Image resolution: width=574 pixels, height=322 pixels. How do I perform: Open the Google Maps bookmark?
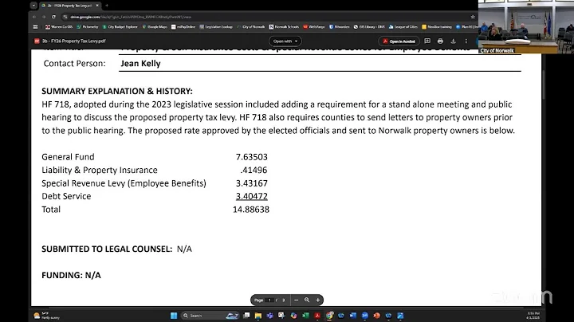point(155,27)
